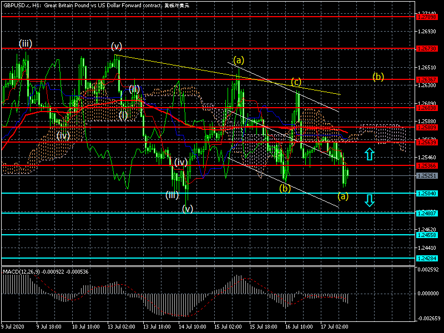This screenshot has height=333, width=444.
Task: Select the yellow (b) label near right edge
Action: pos(378,77)
